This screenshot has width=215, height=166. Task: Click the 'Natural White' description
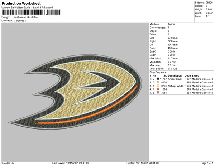176,86
